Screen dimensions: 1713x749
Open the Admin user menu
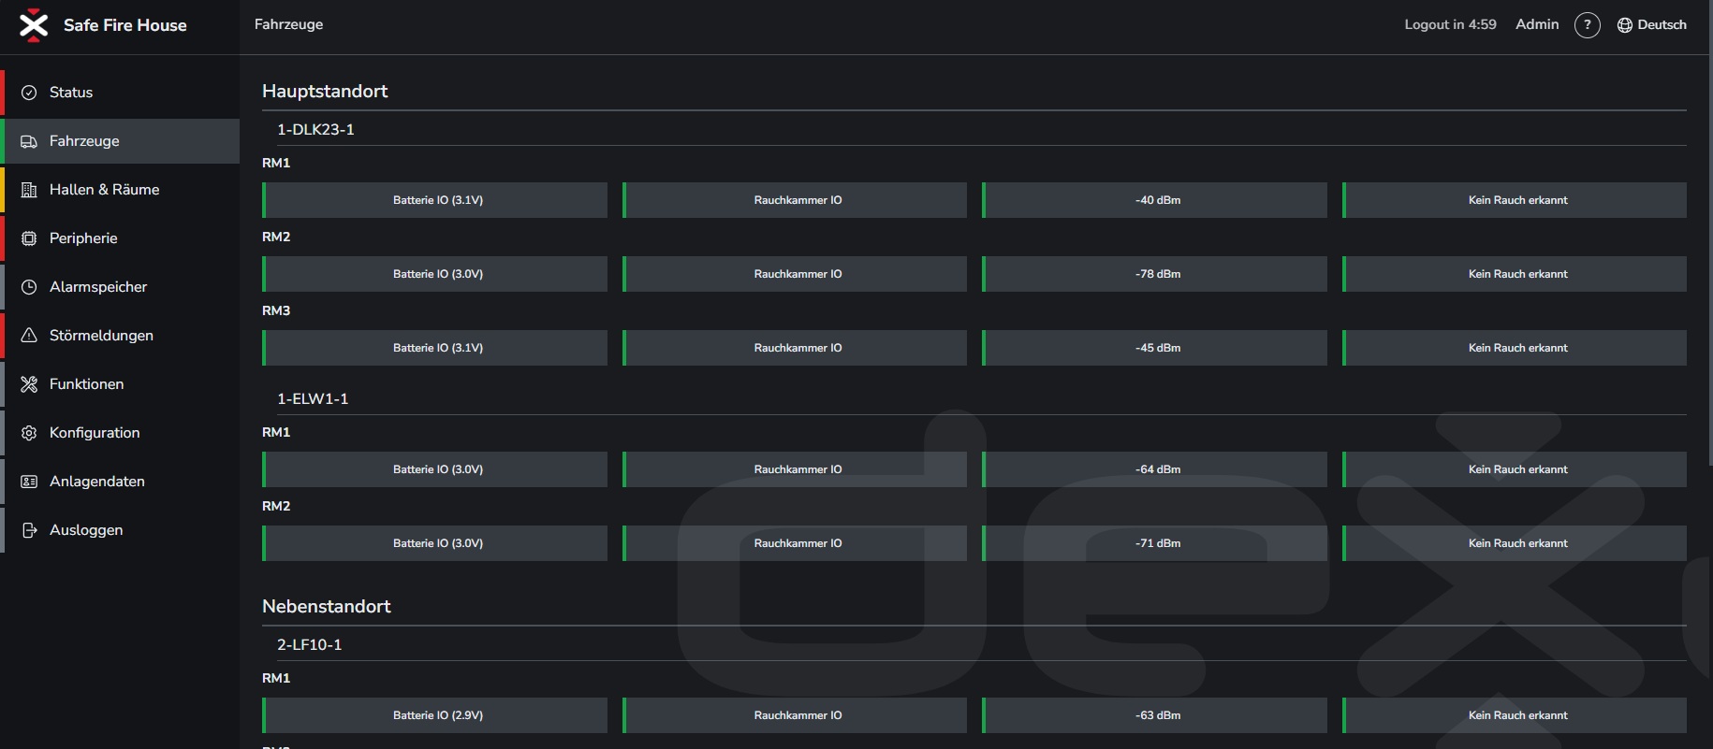[x=1537, y=24]
